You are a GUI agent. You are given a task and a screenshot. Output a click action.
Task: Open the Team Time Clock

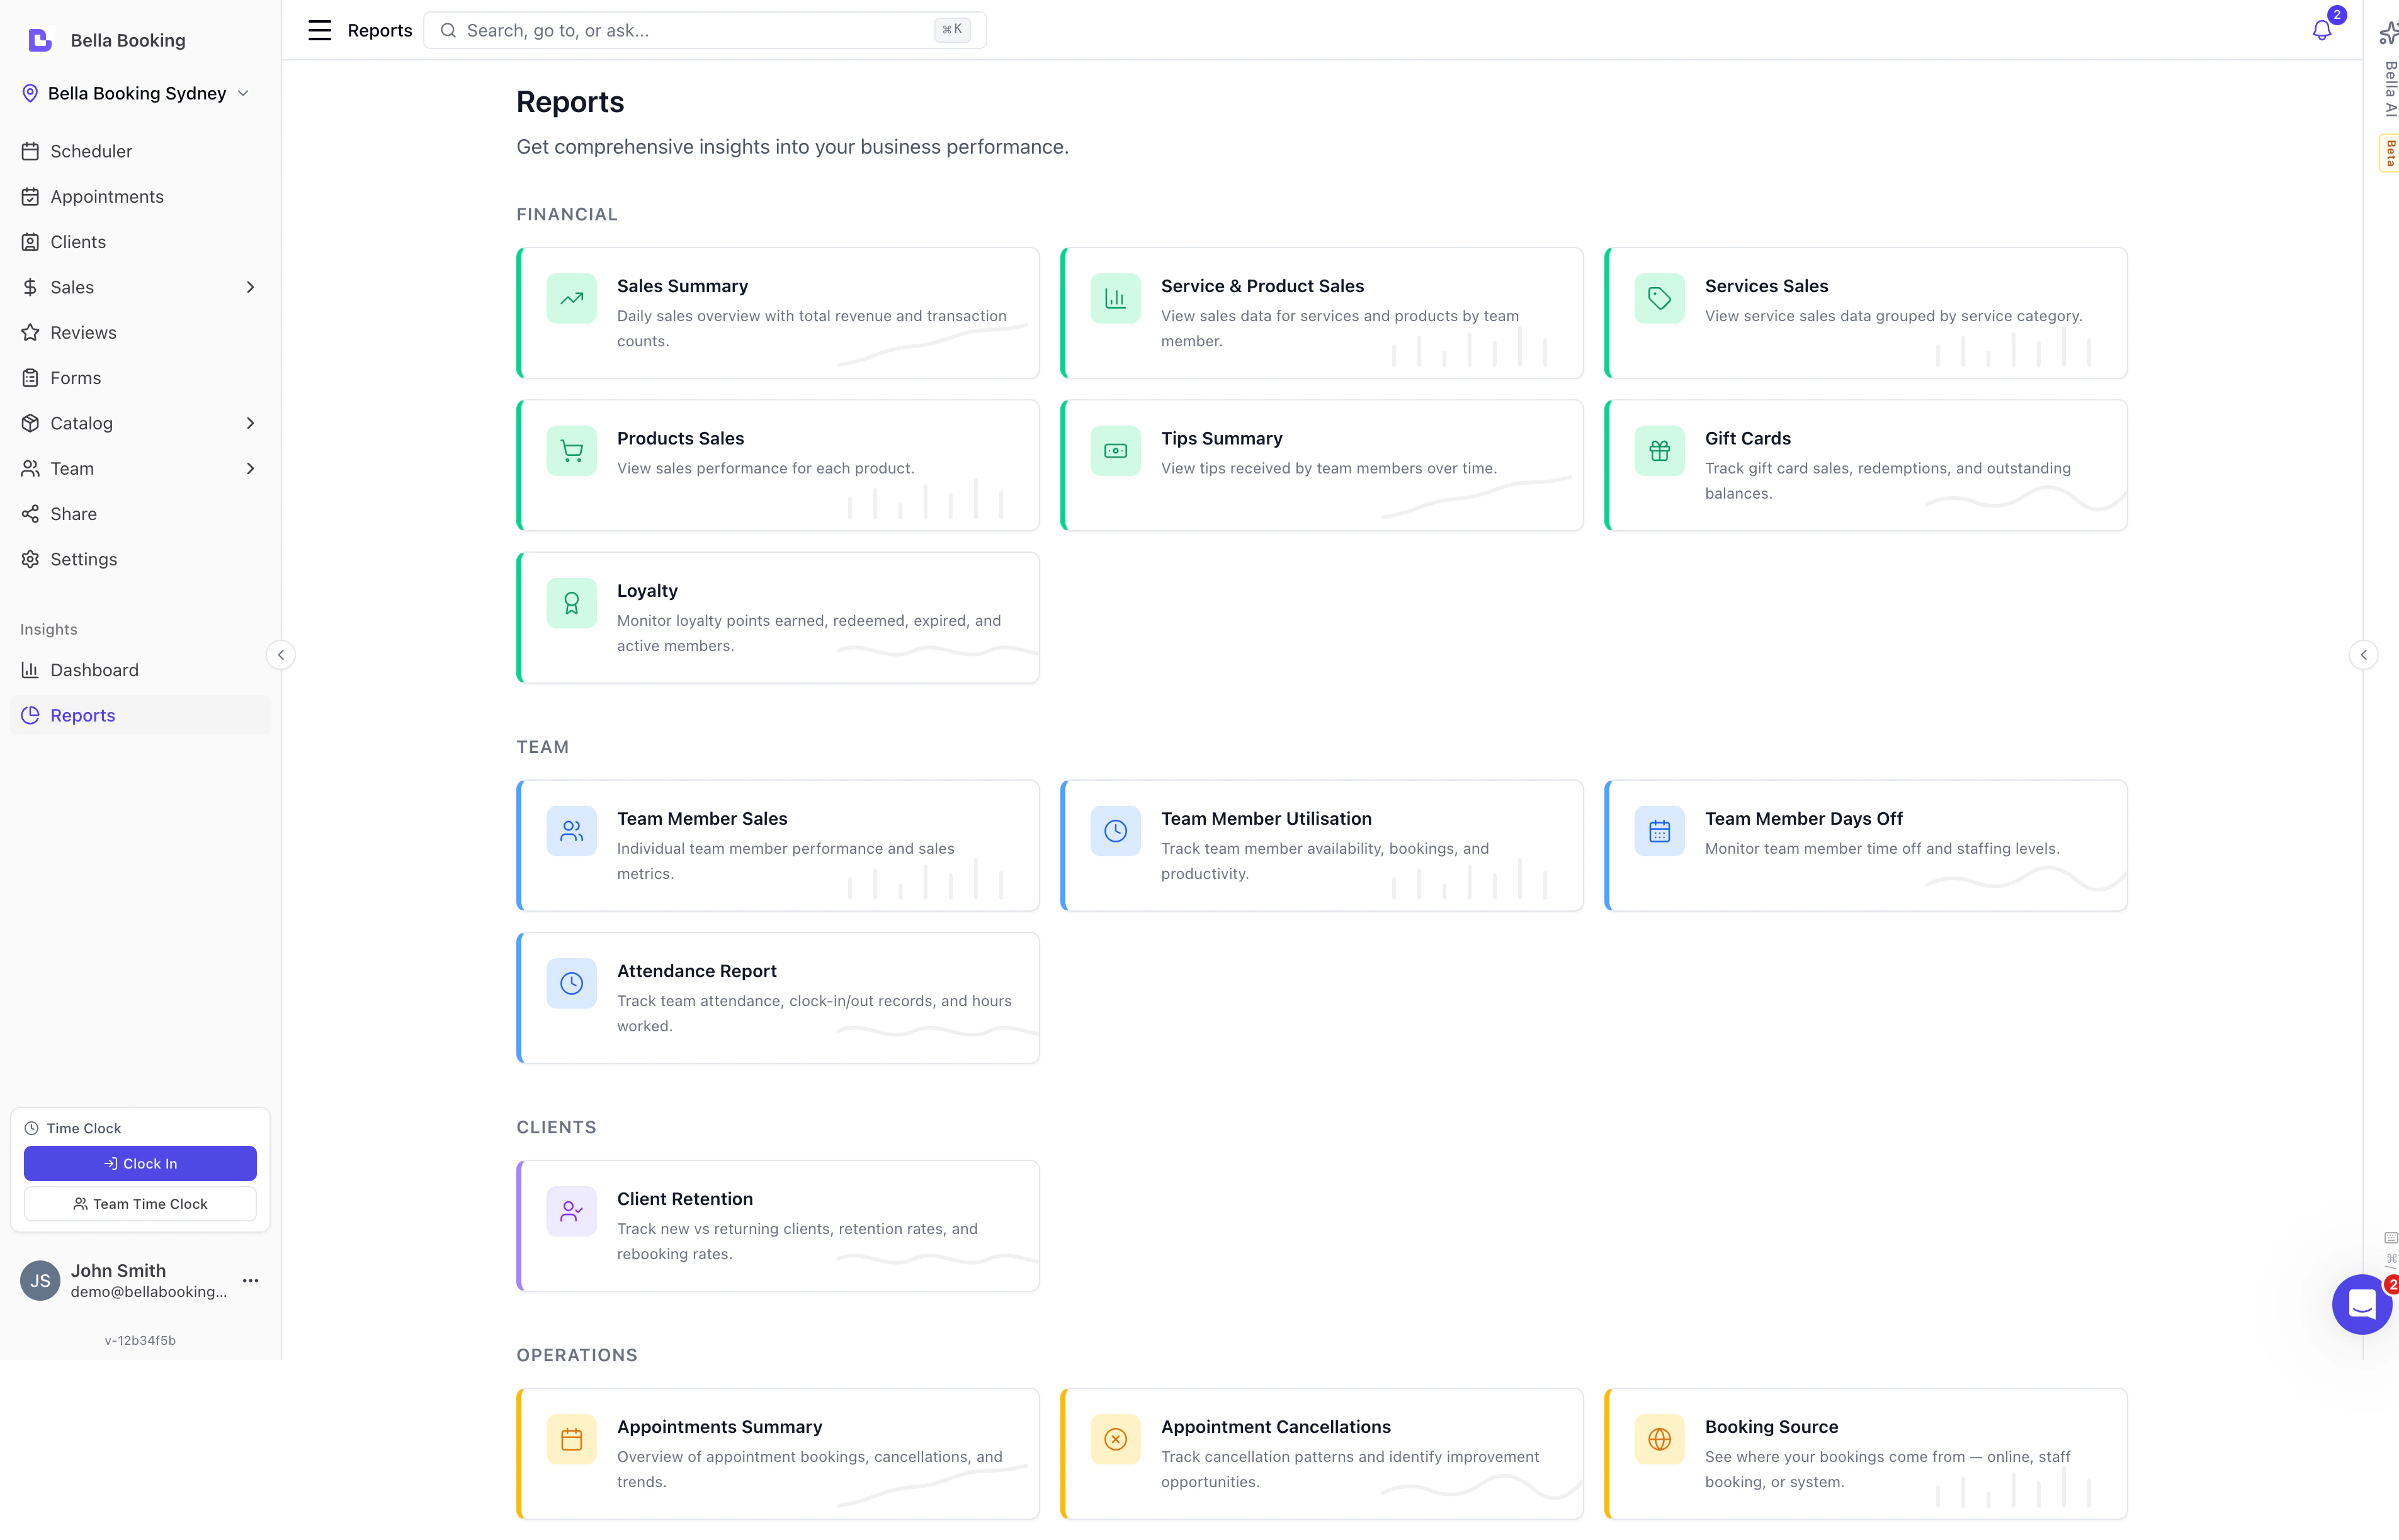pyautogui.click(x=139, y=1204)
